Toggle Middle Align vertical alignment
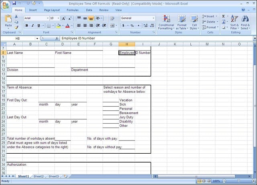The image size is (257, 185). 85,18
